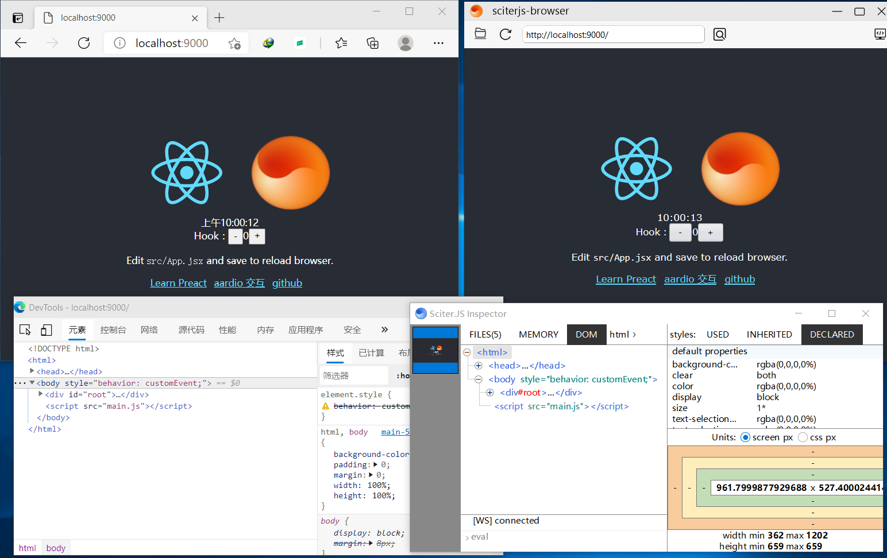Expand div id=root in DevTools tree

41,394
